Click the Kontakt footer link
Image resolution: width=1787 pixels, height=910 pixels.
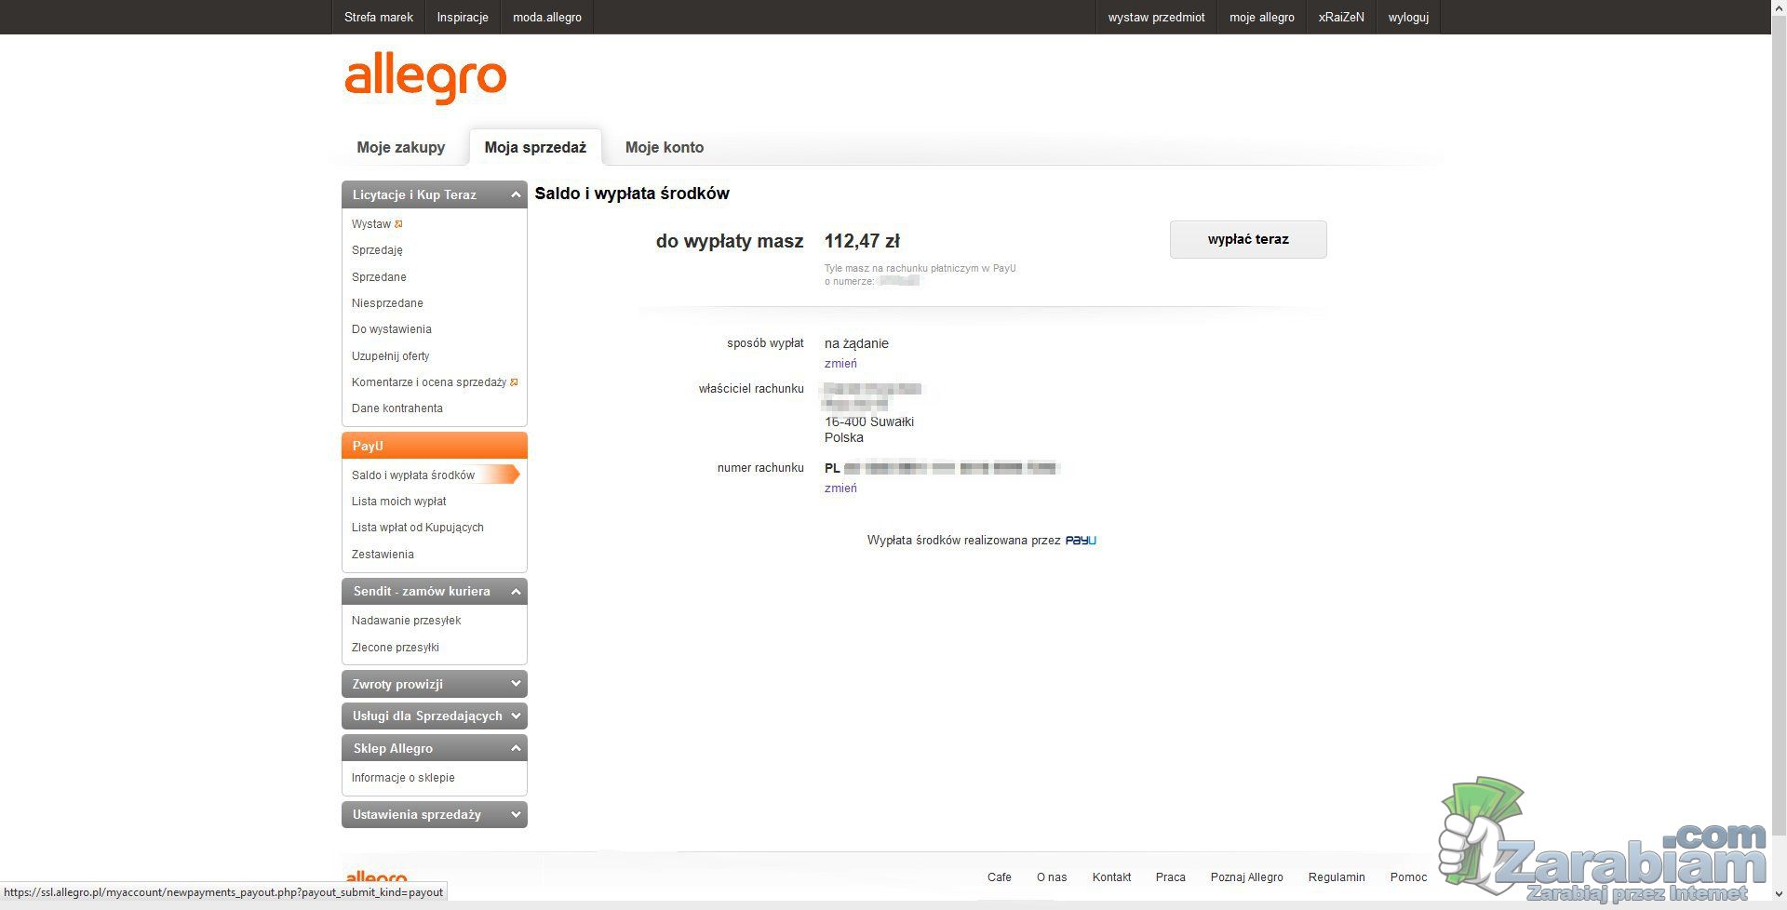pos(1112,877)
